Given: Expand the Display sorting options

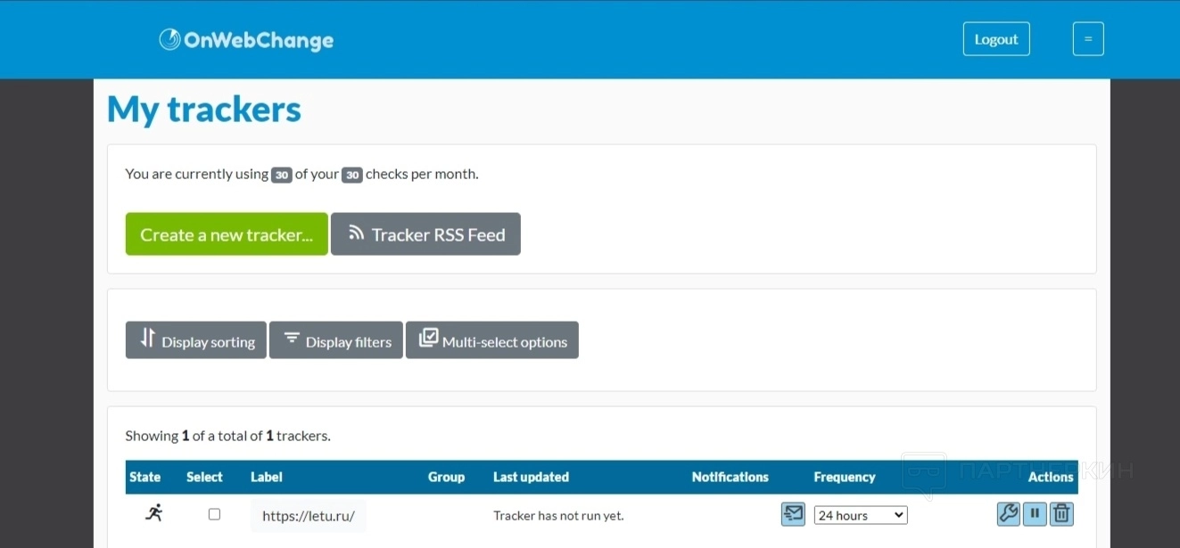Looking at the screenshot, I should coord(196,340).
